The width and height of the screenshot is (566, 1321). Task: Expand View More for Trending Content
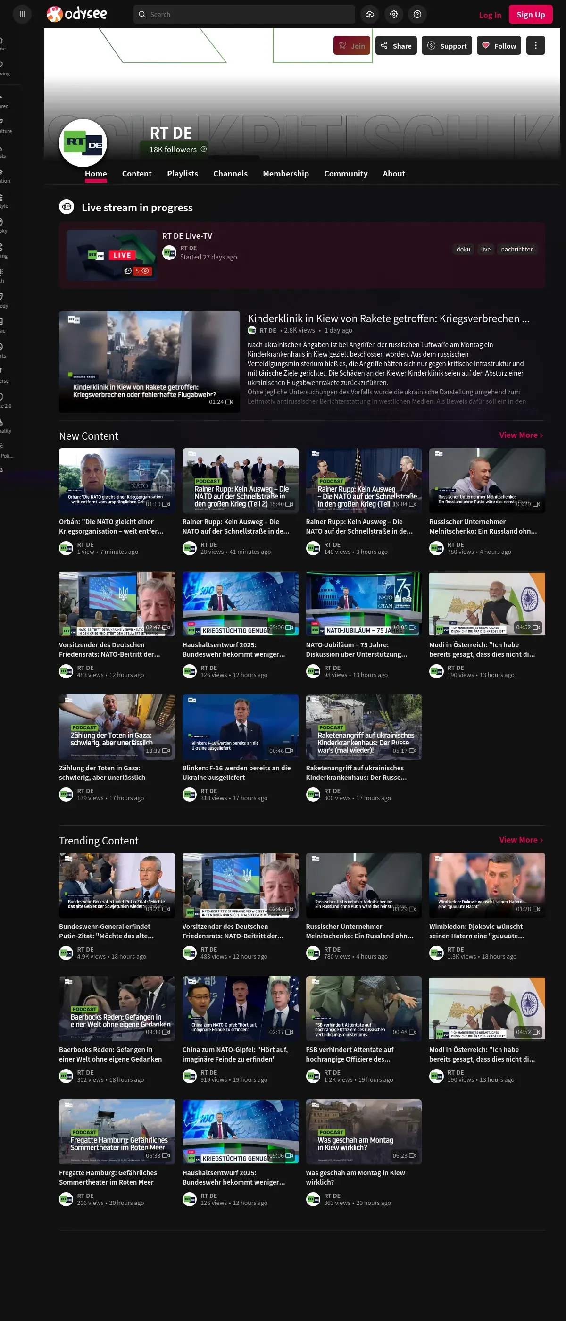(521, 839)
